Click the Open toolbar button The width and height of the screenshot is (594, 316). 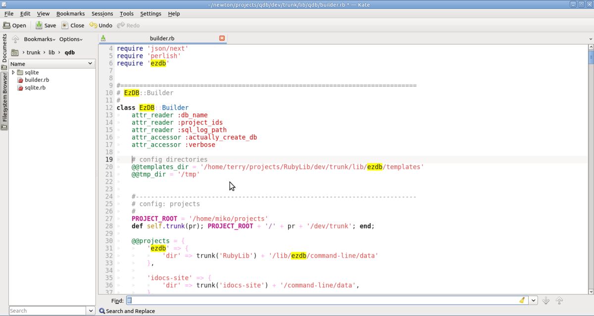pos(14,25)
